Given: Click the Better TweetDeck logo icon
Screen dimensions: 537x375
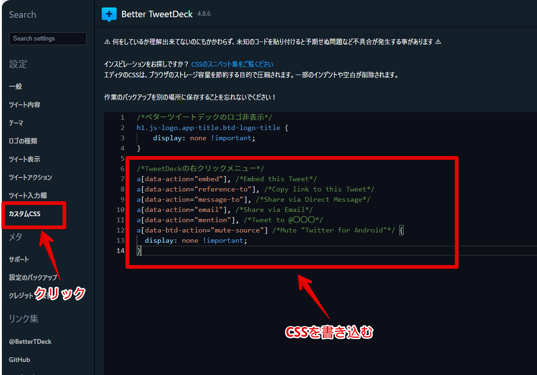Looking at the screenshot, I should click(x=109, y=14).
